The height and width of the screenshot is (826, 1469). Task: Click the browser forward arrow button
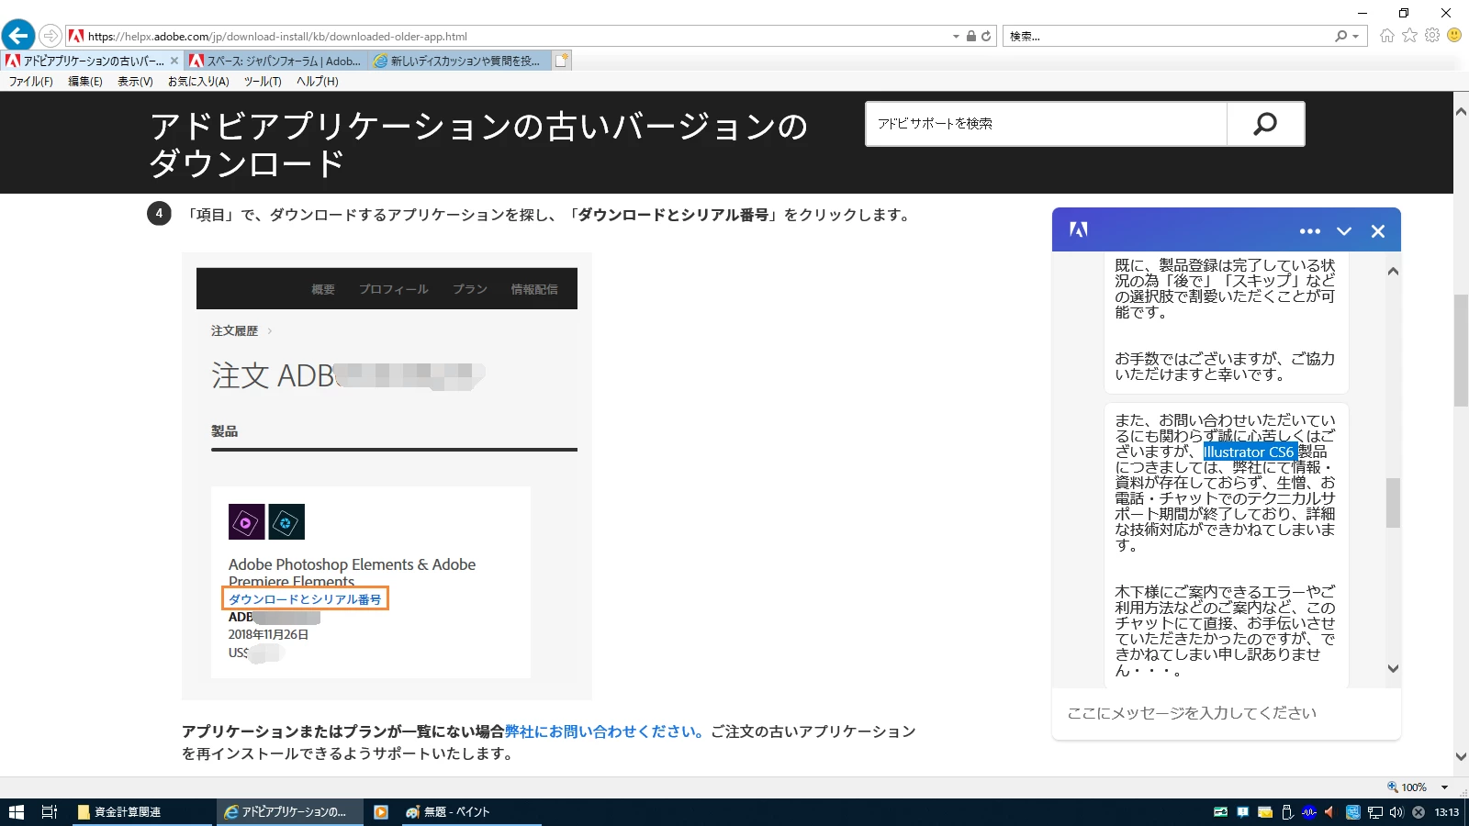(x=50, y=36)
